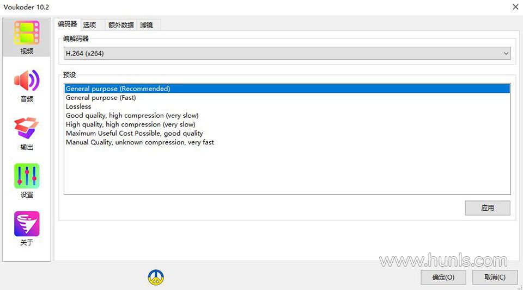The height and width of the screenshot is (290, 523).
Task: Click the blue-yellow peace symbol icon
Action: [x=156, y=278]
